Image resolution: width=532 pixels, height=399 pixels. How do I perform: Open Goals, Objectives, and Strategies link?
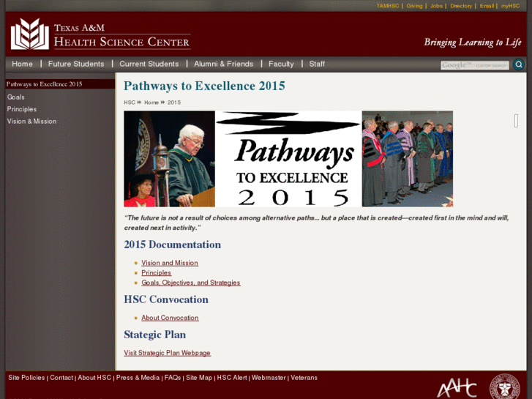pyautogui.click(x=191, y=283)
